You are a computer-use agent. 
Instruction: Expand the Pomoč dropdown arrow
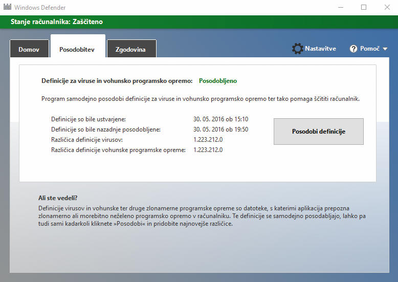385,49
